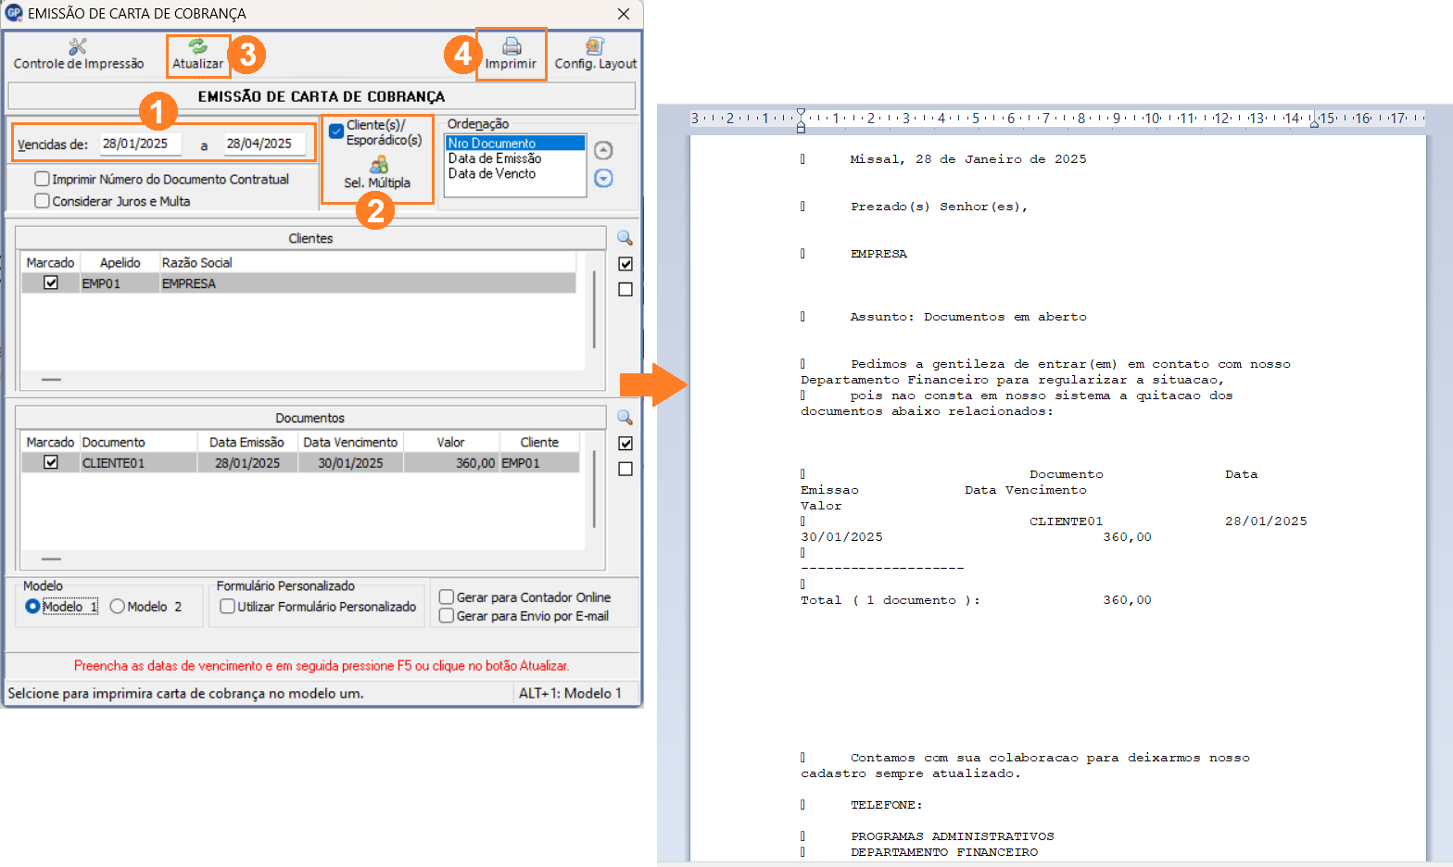Select CLIENTE01 document cell
The height and width of the screenshot is (867, 1453).
pyautogui.click(x=138, y=463)
